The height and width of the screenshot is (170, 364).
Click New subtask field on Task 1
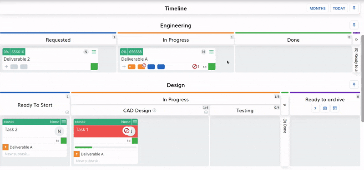click(106, 161)
